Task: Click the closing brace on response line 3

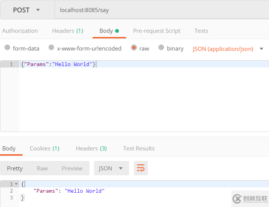Action: [23, 198]
